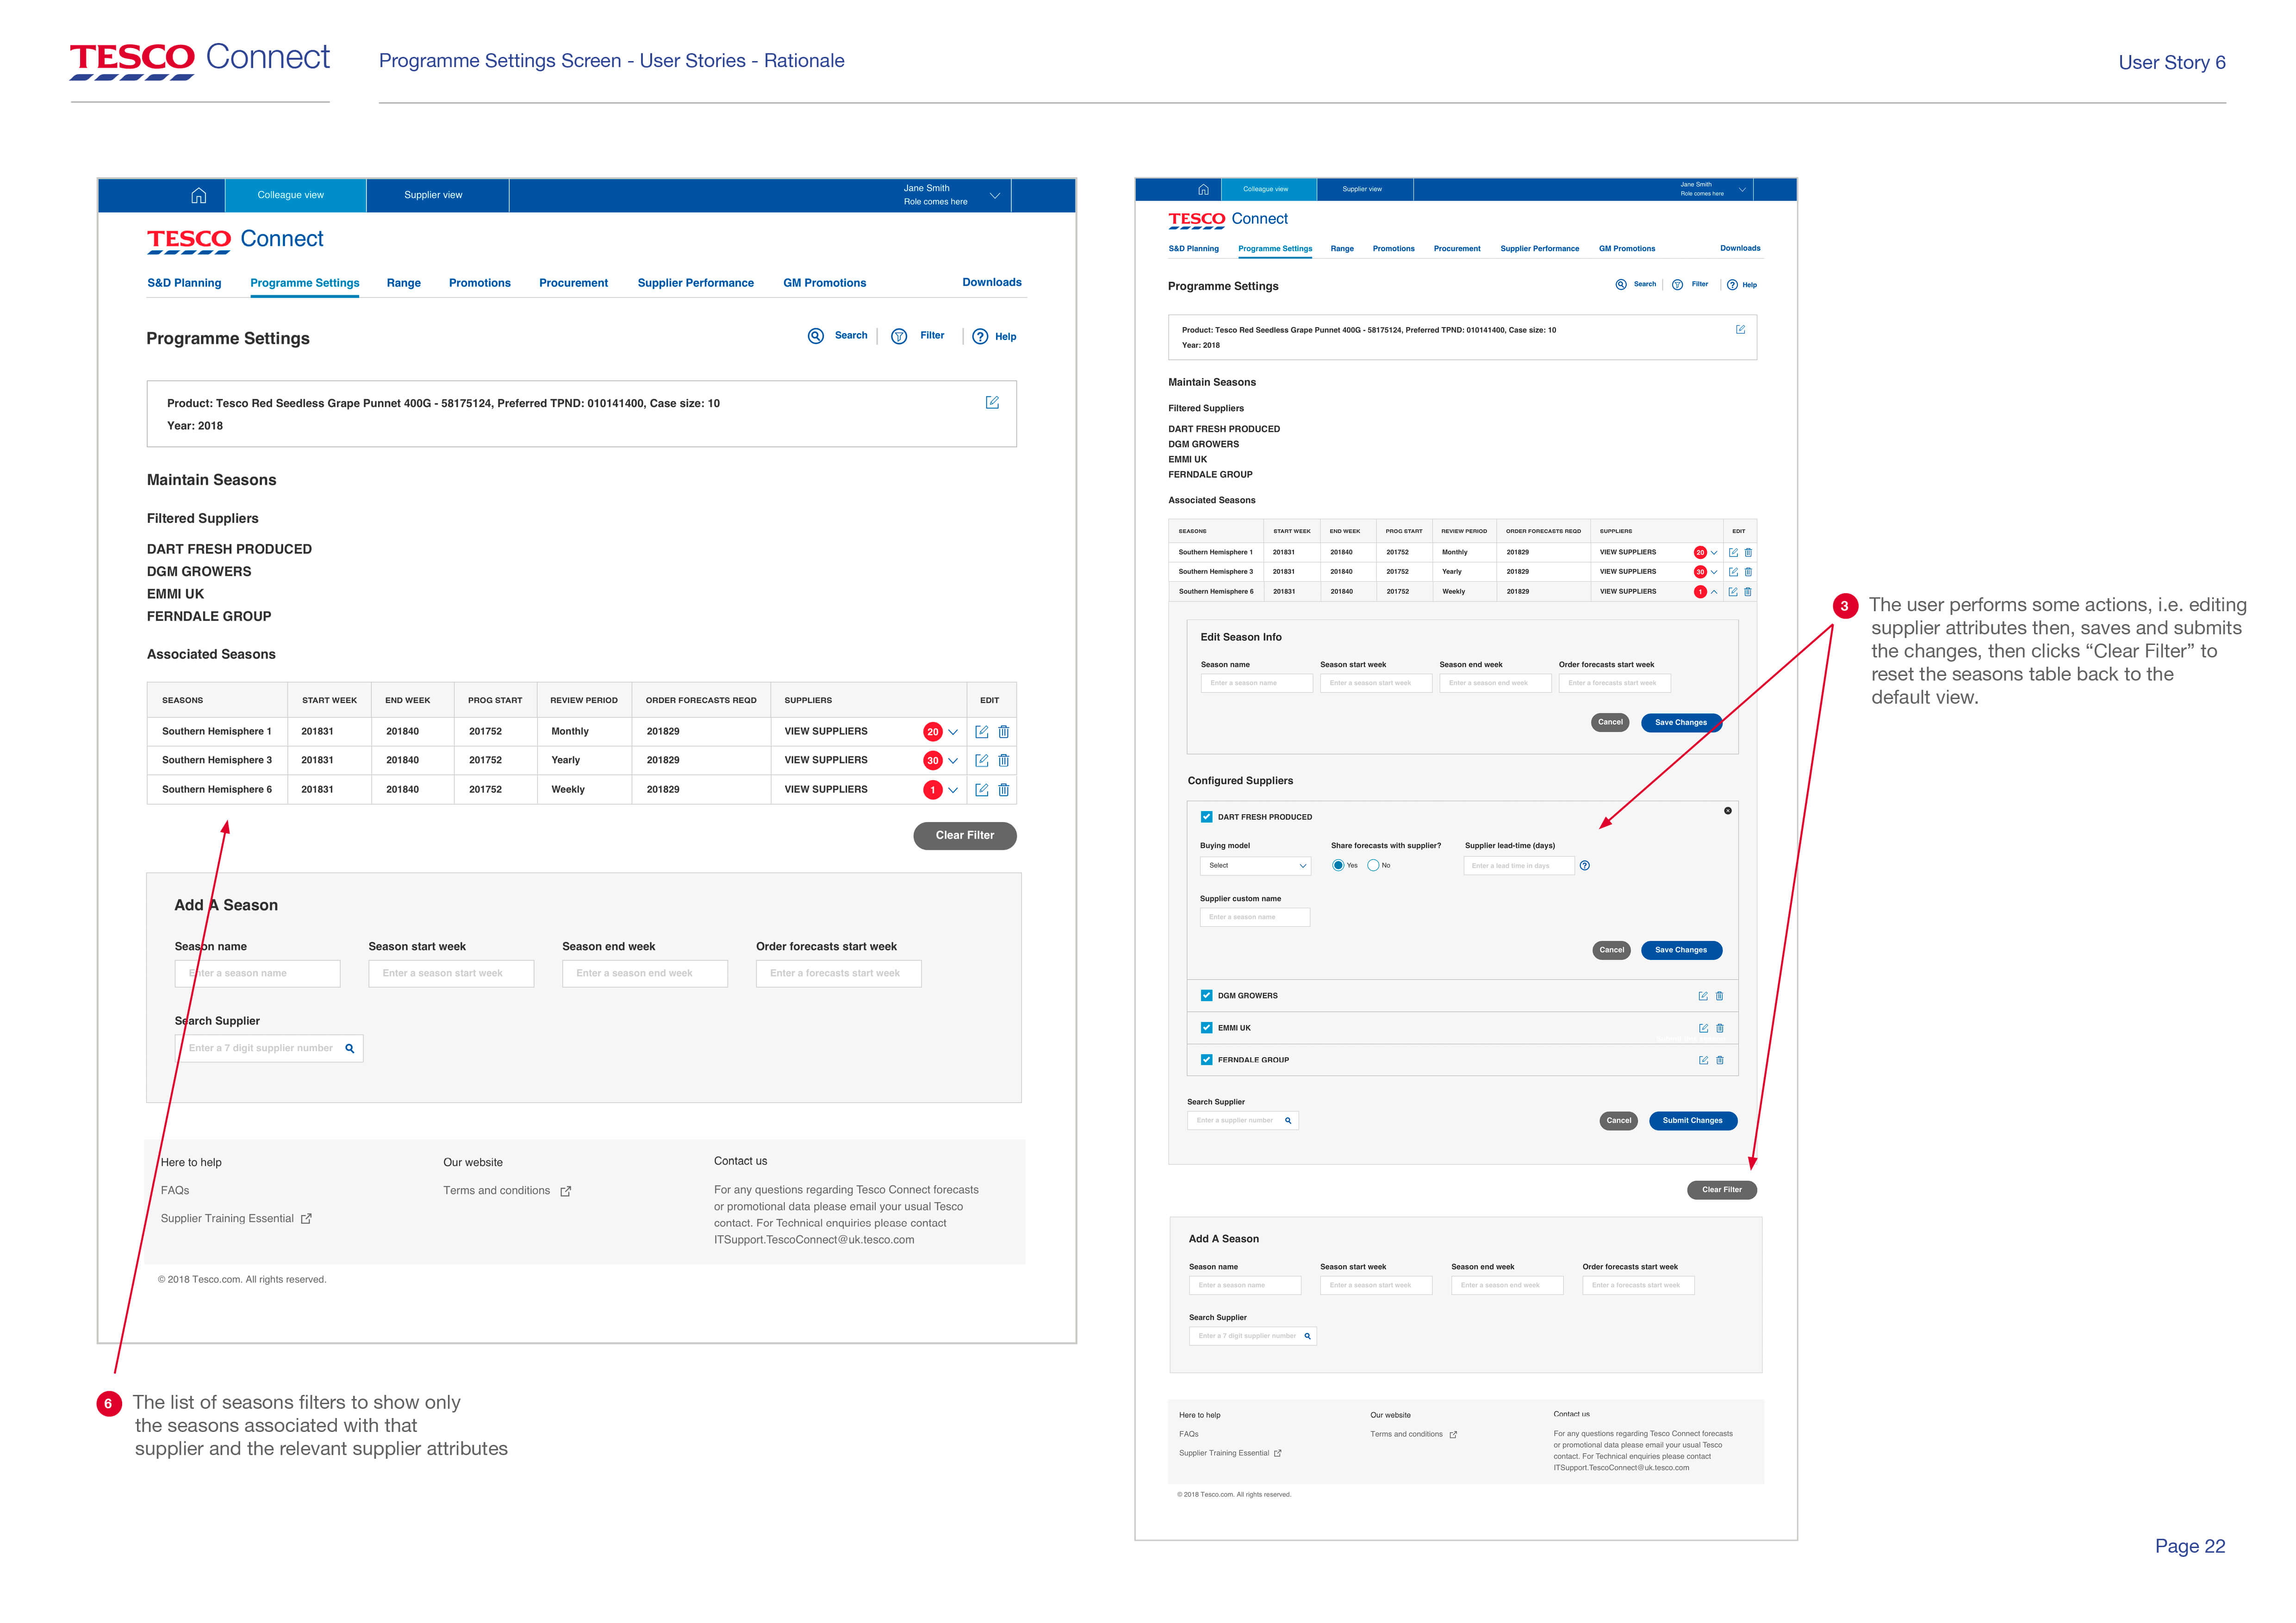
Task: Collapse the expanded Southern Hemisphere 6 suppliers chevron
Action: pos(1714,592)
